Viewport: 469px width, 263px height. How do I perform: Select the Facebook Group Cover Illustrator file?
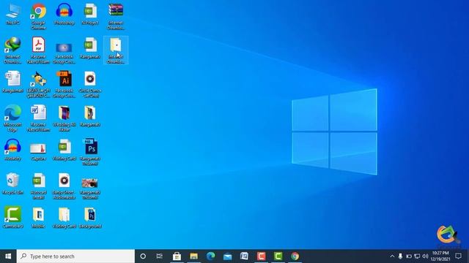point(64,84)
